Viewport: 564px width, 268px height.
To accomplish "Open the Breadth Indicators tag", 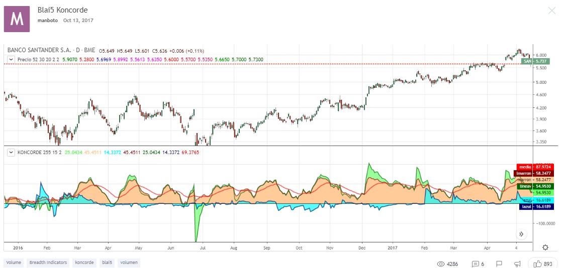I will pos(48,262).
